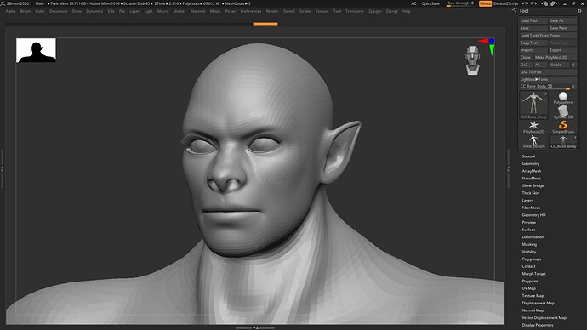
Task: Open Lightbox Tools
Action: 548,79
